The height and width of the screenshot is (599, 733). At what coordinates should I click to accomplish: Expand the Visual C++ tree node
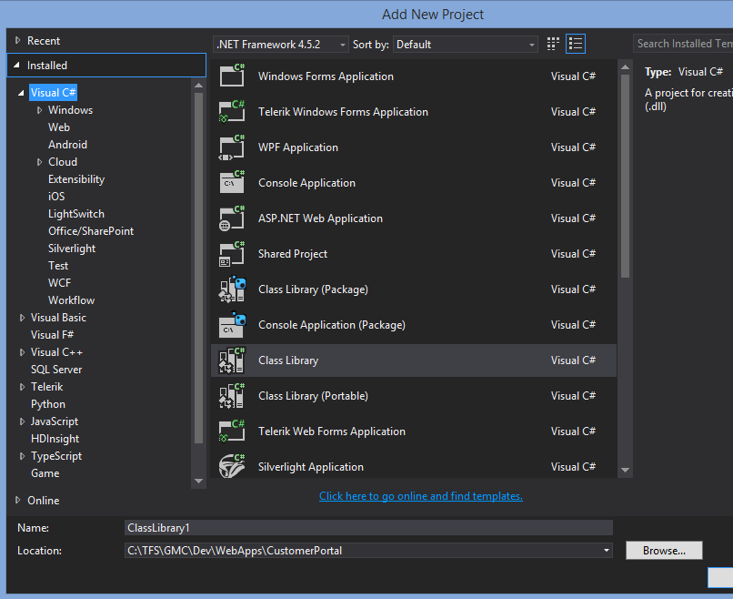tap(22, 352)
